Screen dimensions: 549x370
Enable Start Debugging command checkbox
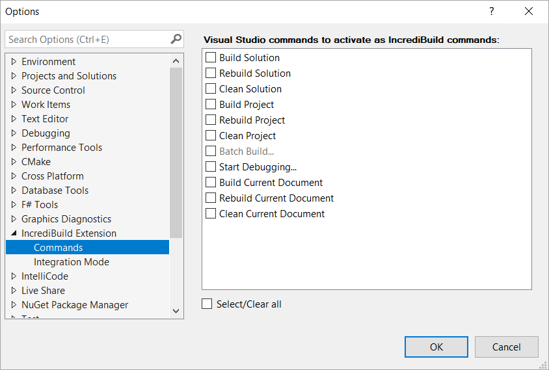click(x=211, y=167)
